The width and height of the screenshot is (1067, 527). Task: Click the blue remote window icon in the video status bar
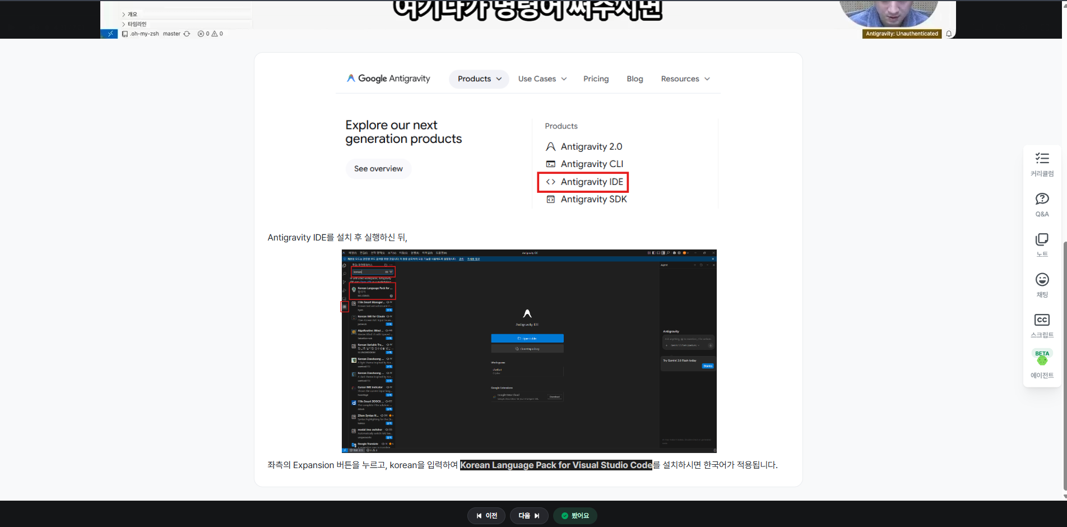pos(110,34)
